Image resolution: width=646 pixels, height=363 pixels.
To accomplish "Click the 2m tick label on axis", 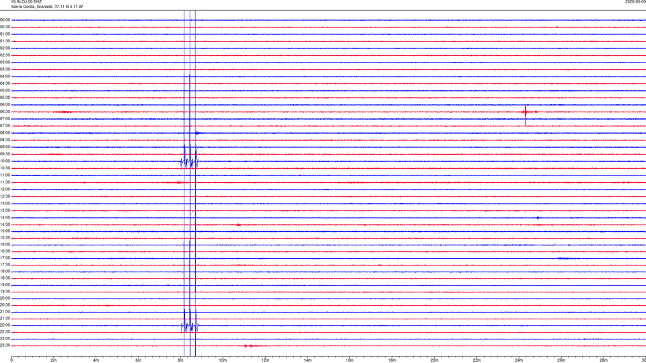I will [x=54, y=360].
